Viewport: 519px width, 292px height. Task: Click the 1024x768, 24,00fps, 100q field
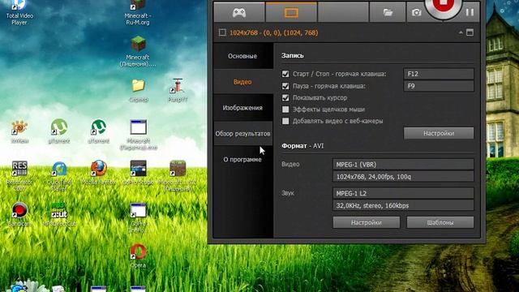403,177
